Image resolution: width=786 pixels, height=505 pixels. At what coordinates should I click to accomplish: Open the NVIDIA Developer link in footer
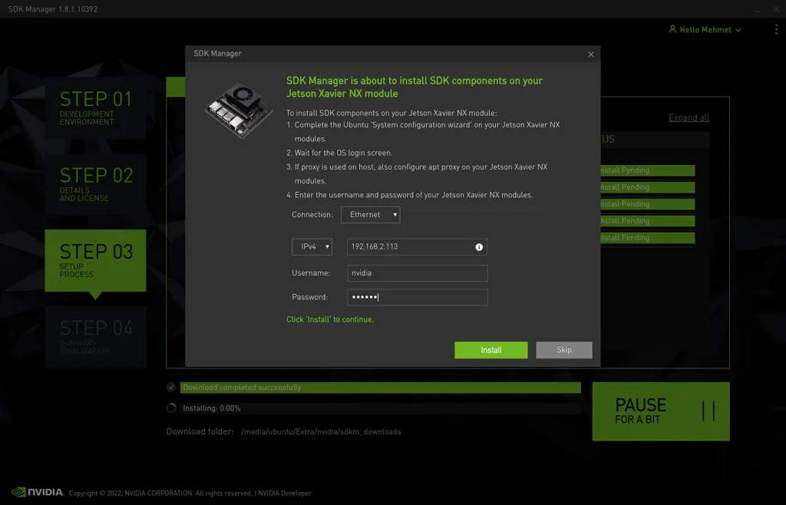pyautogui.click(x=284, y=493)
